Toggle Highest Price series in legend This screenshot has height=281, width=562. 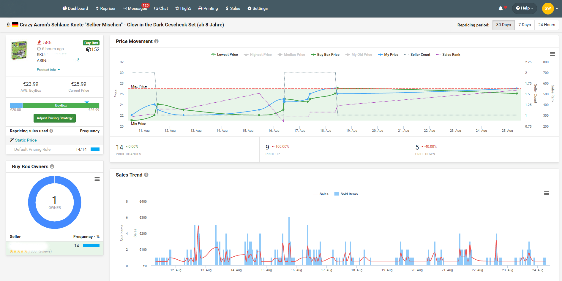click(258, 55)
